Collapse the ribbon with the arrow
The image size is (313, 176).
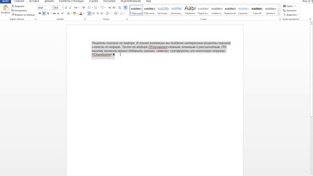point(310,19)
